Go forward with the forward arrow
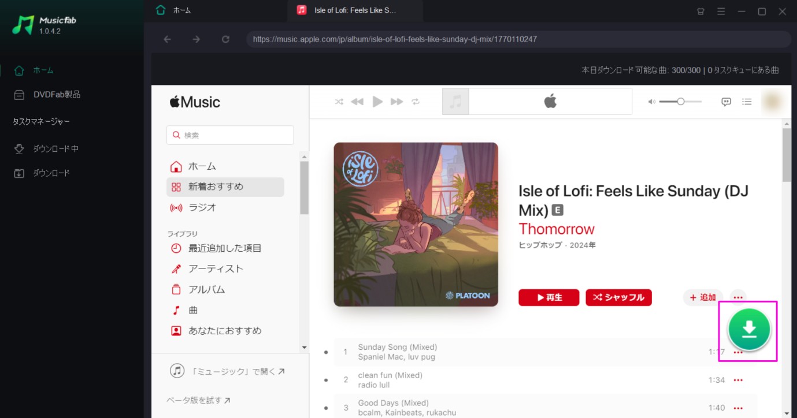 [197, 39]
